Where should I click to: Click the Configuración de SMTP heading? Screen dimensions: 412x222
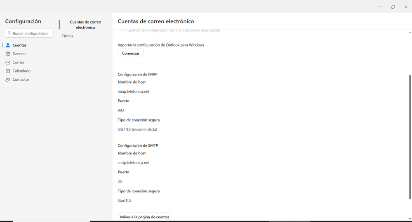138,145
